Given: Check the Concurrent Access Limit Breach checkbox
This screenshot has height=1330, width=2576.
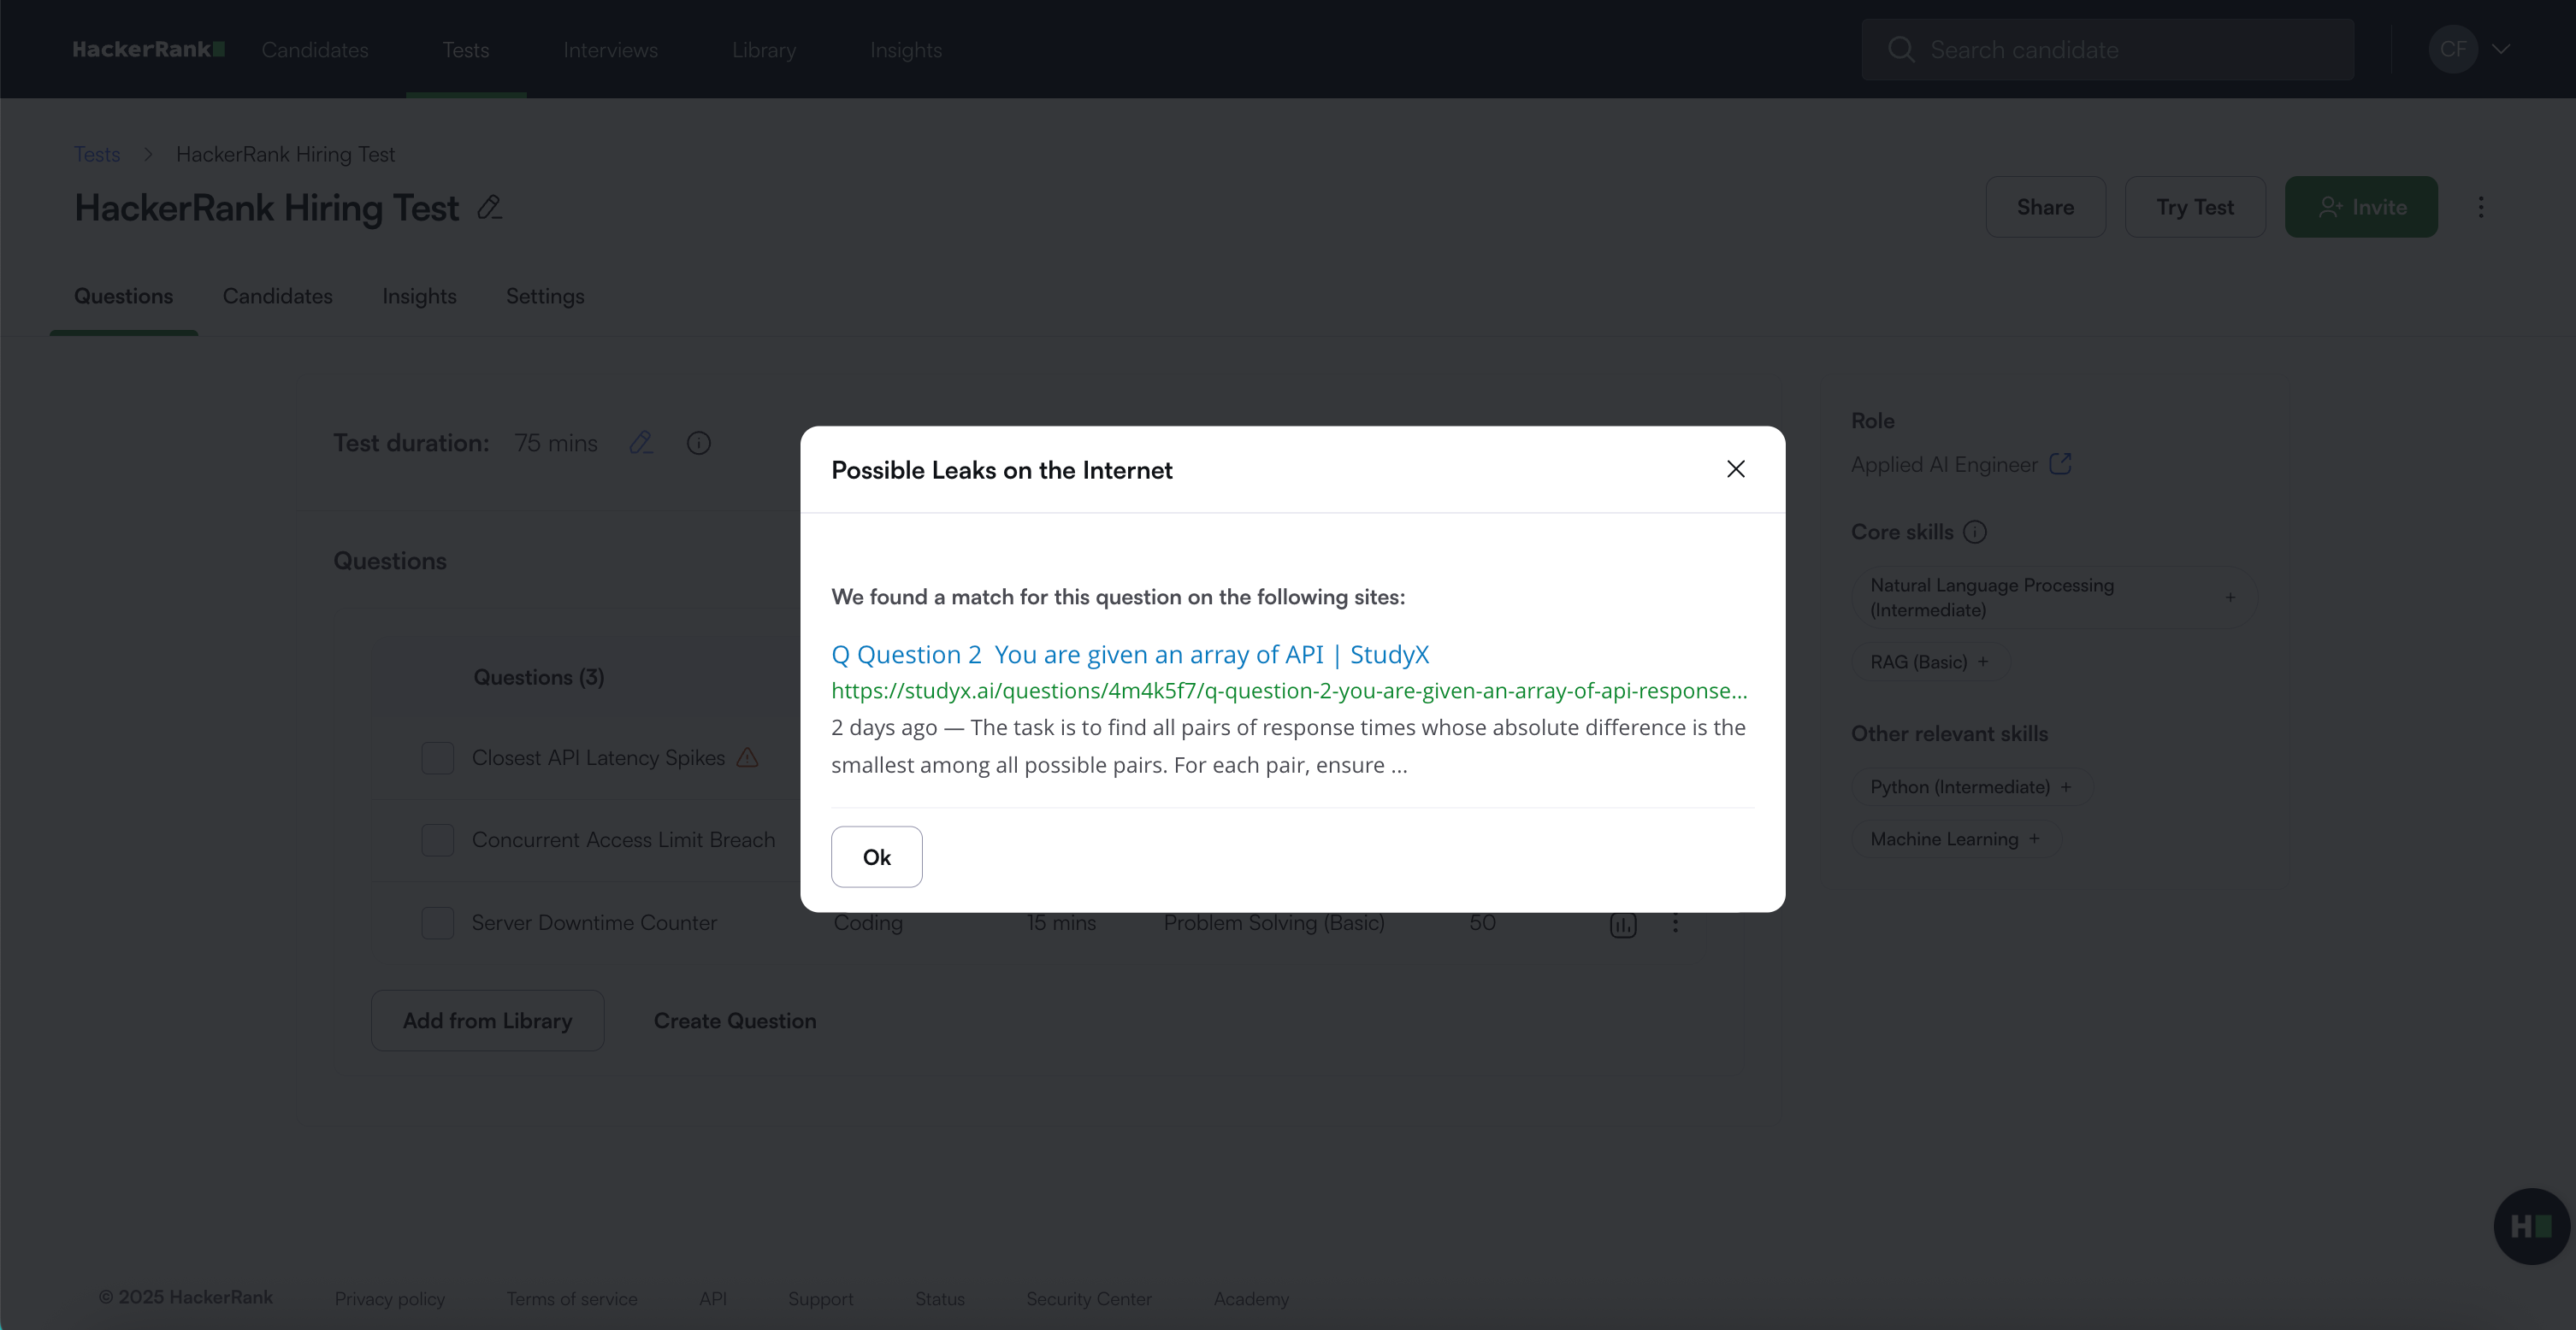Looking at the screenshot, I should (x=437, y=840).
